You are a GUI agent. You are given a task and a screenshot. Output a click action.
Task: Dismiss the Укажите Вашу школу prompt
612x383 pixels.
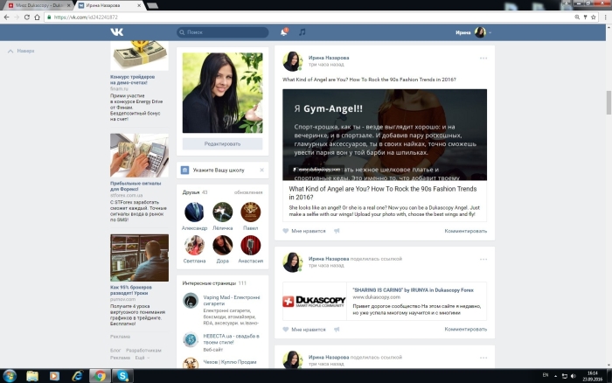262,170
